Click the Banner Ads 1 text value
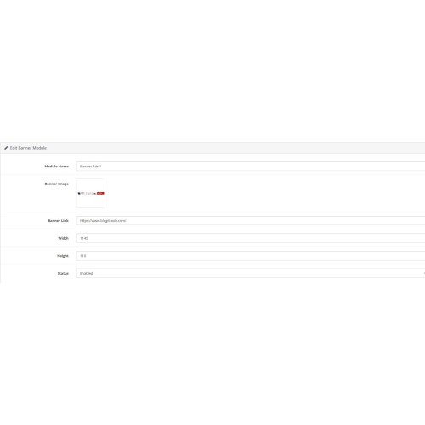 [x=90, y=167]
